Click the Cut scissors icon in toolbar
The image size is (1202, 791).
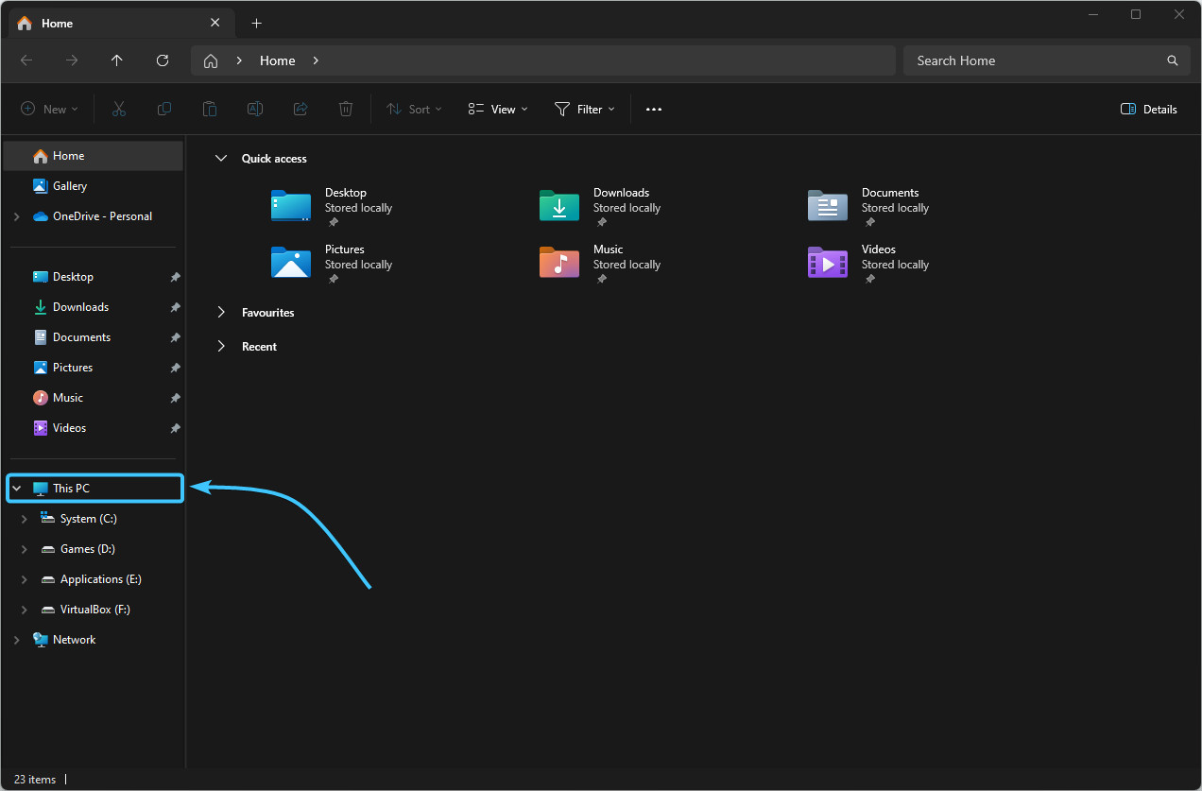[x=118, y=110]
